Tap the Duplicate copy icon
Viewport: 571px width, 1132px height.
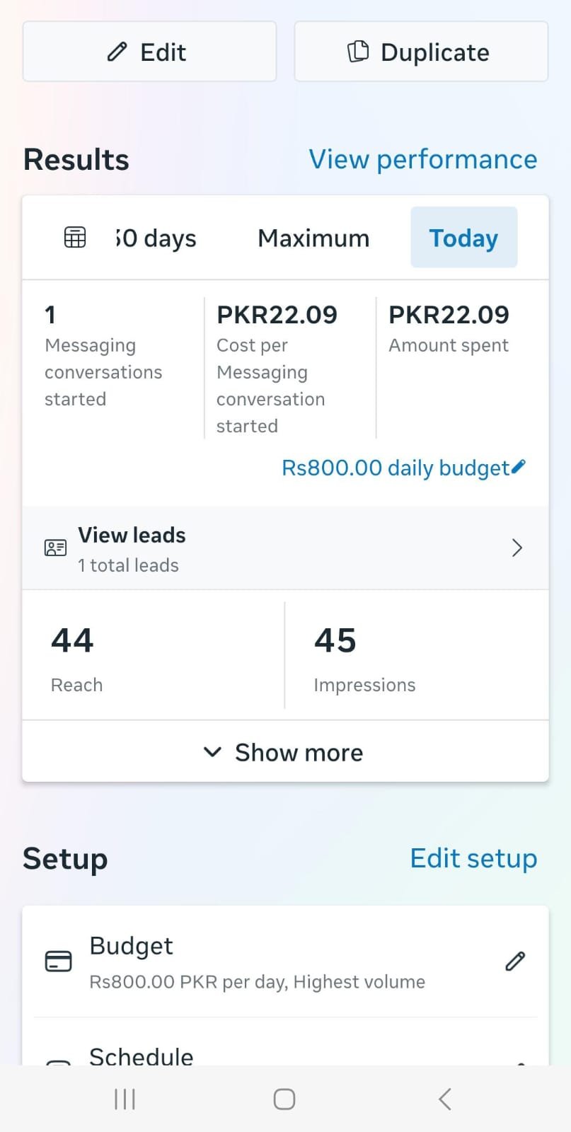click(x=358, y=52)
